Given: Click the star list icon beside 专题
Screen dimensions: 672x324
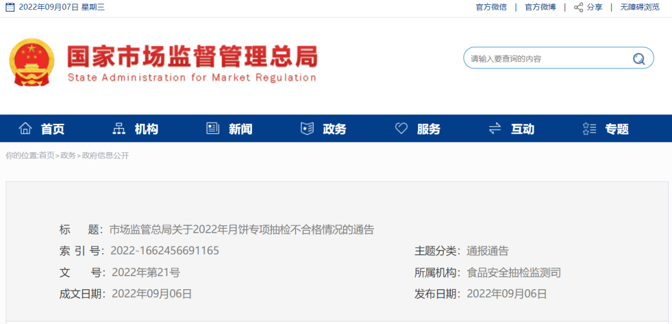Looking at the screenshot, I should (x=589, y=129).
